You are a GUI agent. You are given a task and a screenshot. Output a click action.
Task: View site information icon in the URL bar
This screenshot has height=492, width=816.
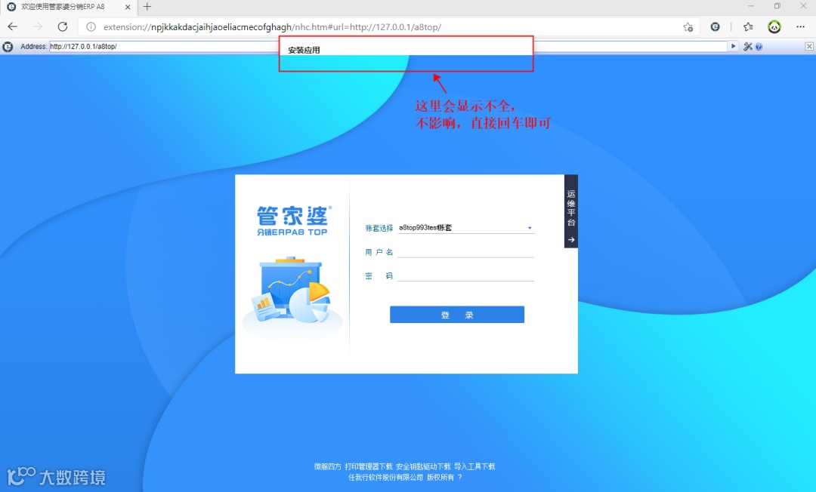click(91, 27)
